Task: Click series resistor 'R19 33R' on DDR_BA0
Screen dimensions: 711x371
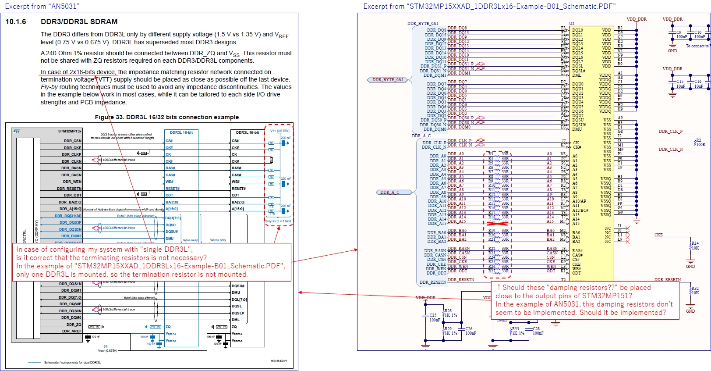Action: (x=499, y=230)
